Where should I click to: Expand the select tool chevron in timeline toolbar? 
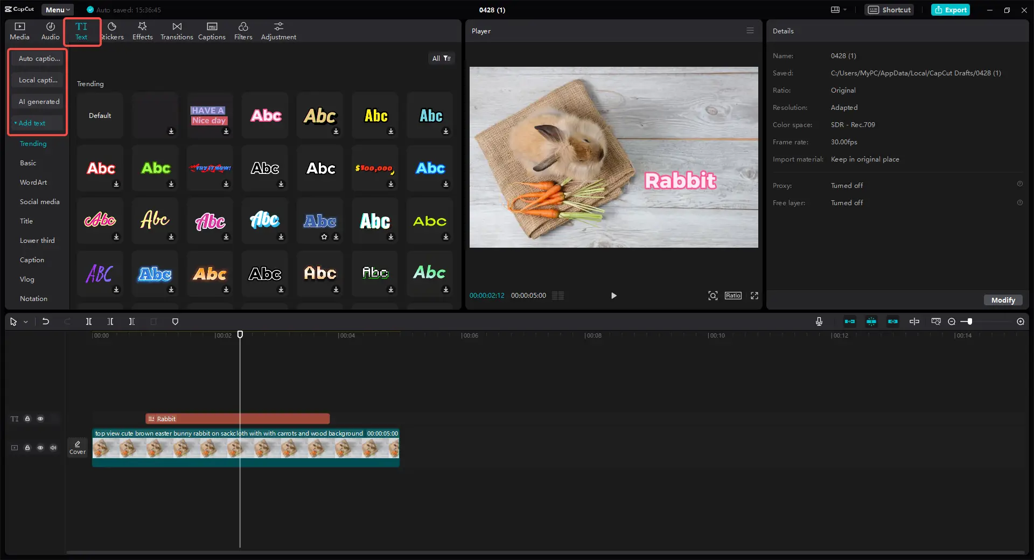coord(25,321)
